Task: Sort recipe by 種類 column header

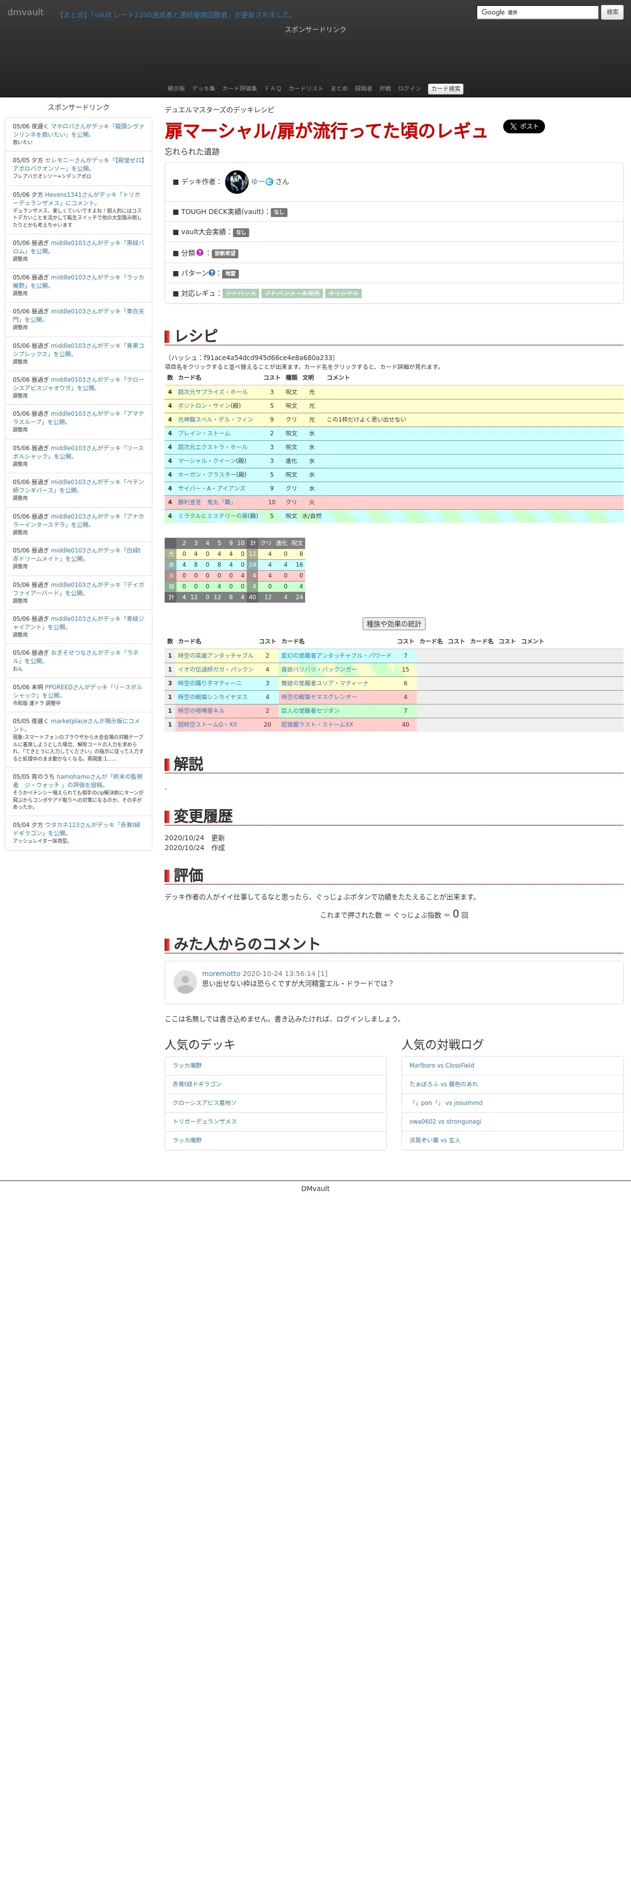Action: pyautogui.click(x=291, y=377)
